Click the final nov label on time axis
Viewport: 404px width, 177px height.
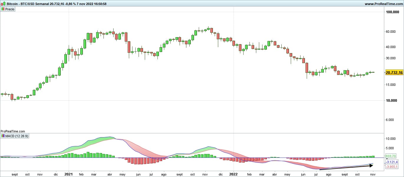[x=373, y=174]
